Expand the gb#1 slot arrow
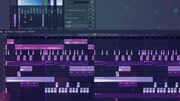180x101 pixels. [x=66, y=26]
